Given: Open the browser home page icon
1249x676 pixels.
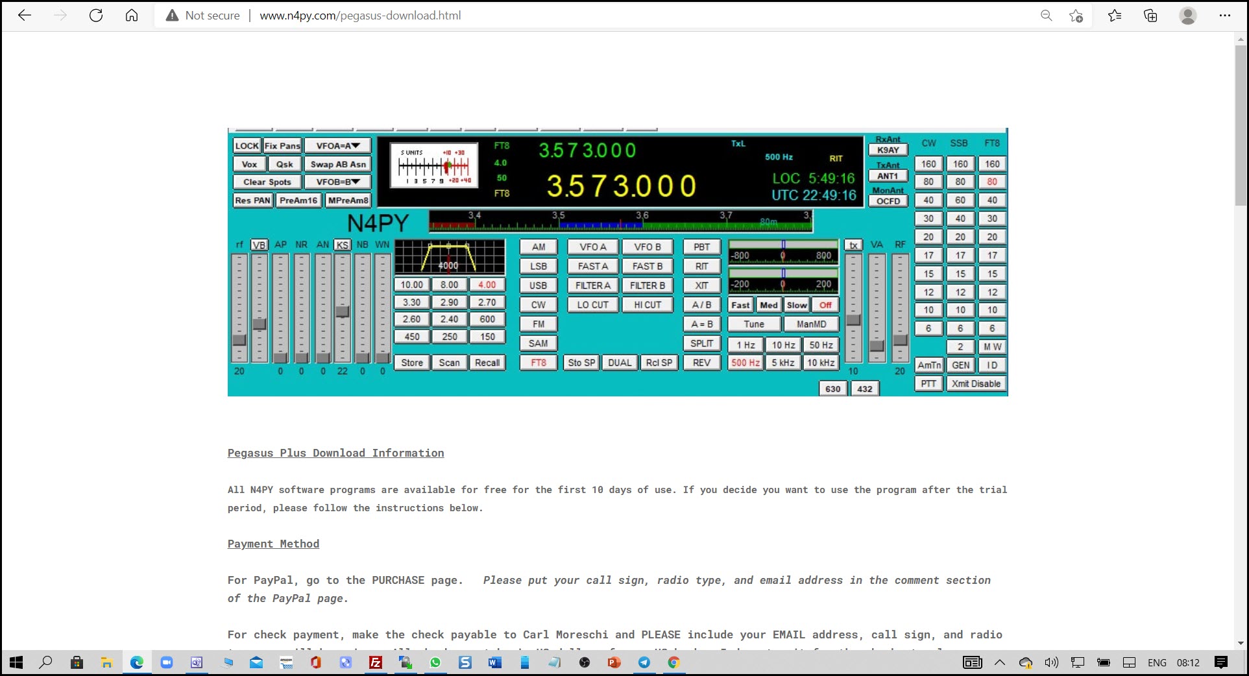Looking at the screenshot, I should [x=132, y=16].
